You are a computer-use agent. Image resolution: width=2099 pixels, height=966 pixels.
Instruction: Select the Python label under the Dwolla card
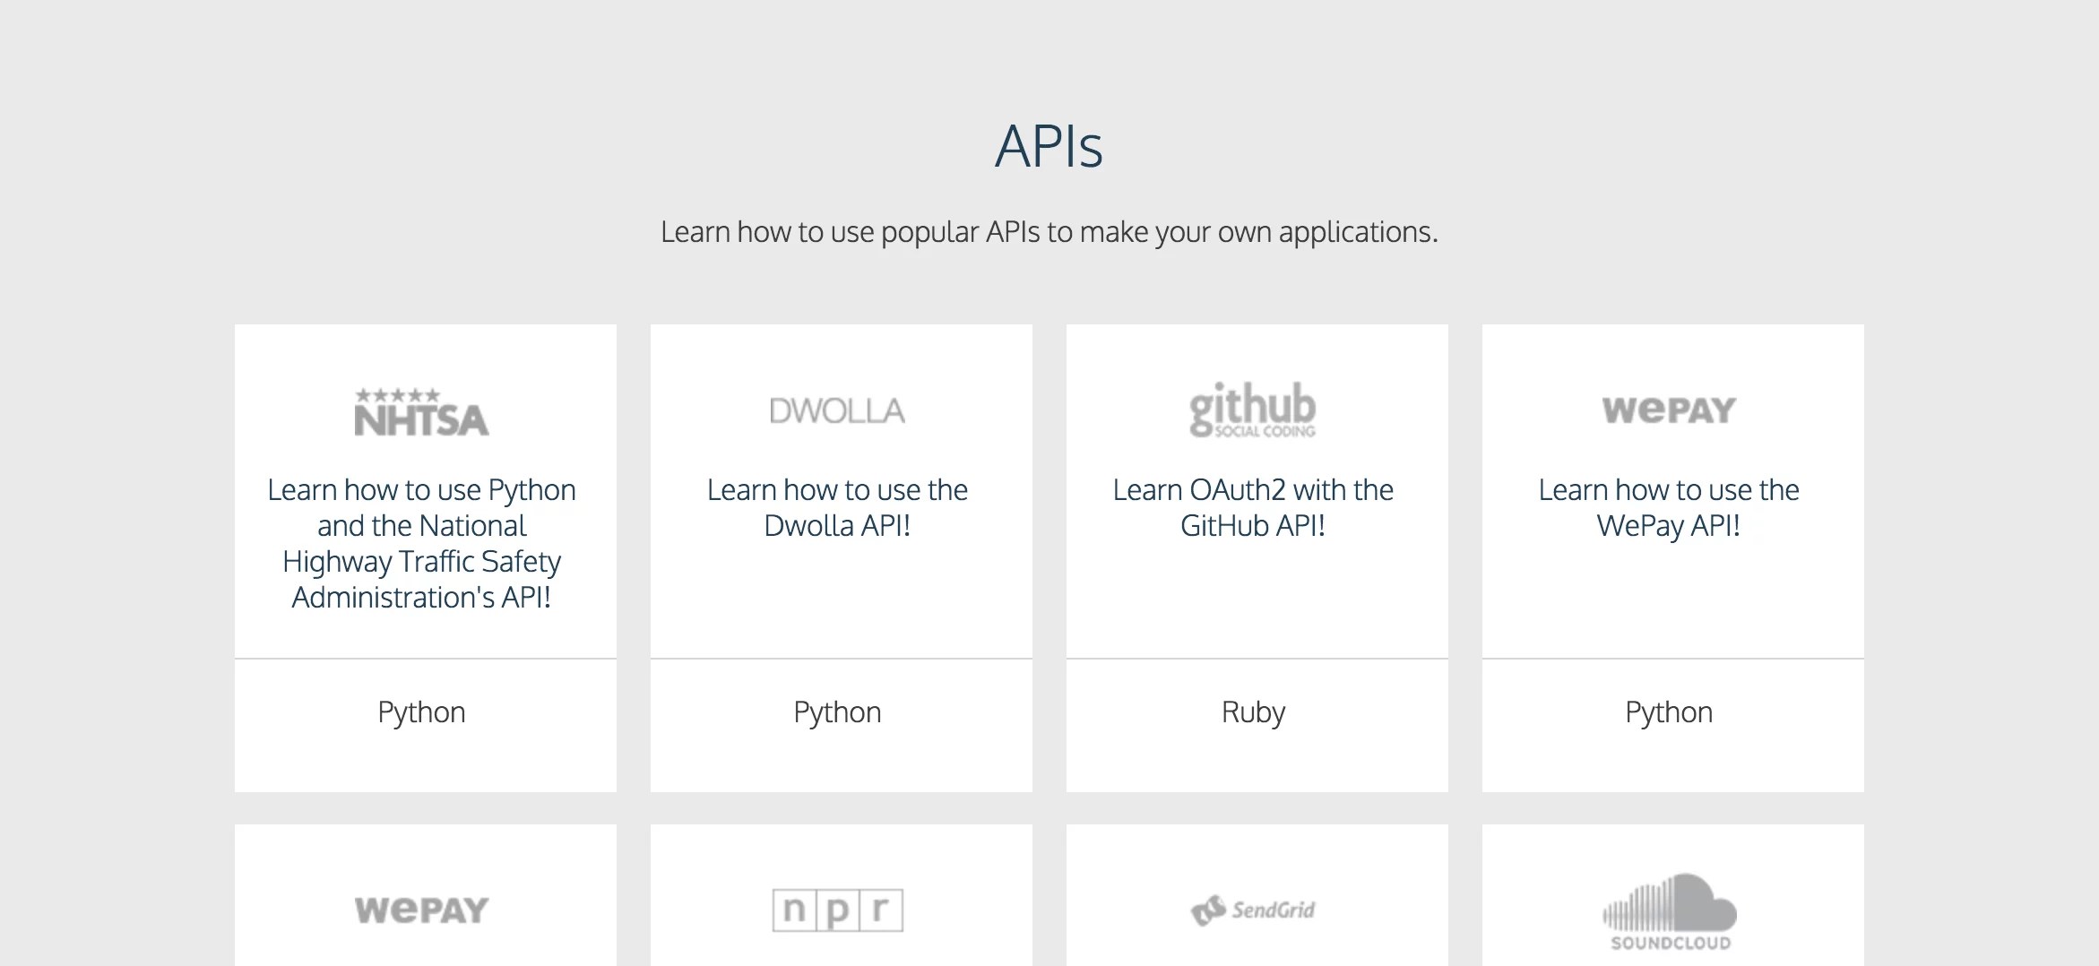point(837,712)
